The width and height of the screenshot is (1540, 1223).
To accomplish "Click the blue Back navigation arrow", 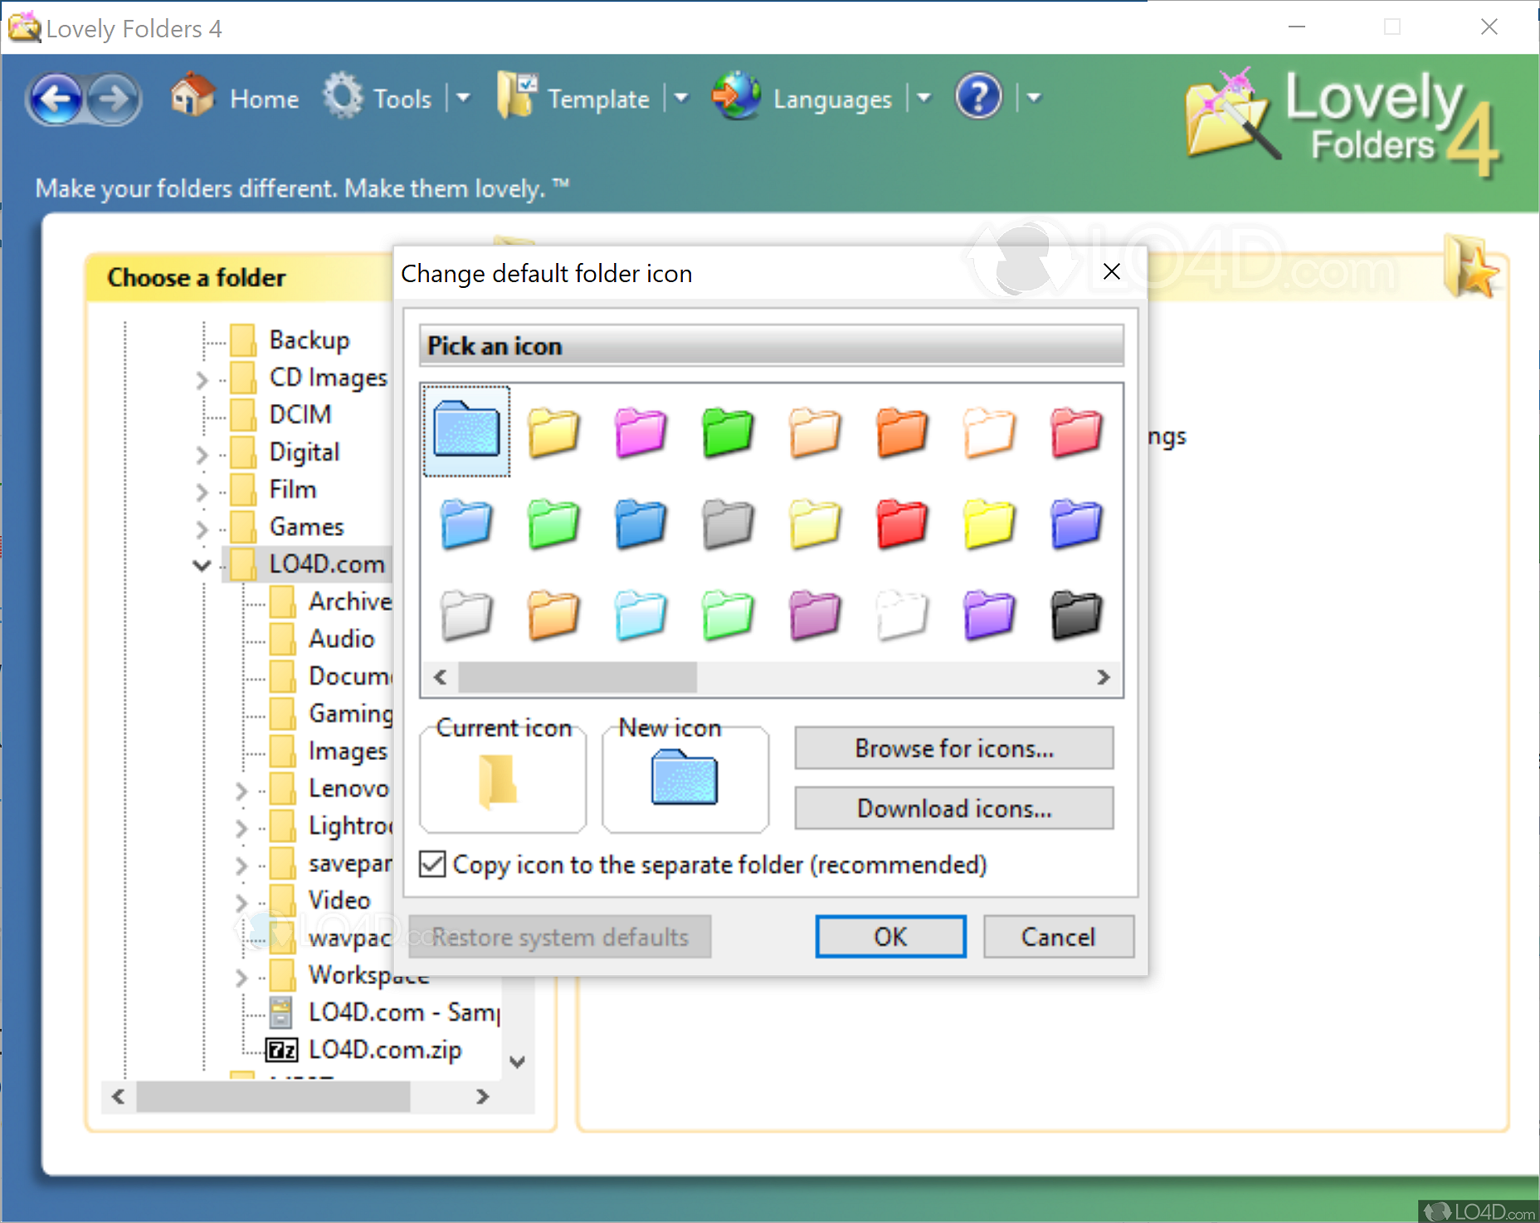I will [56, 99].
